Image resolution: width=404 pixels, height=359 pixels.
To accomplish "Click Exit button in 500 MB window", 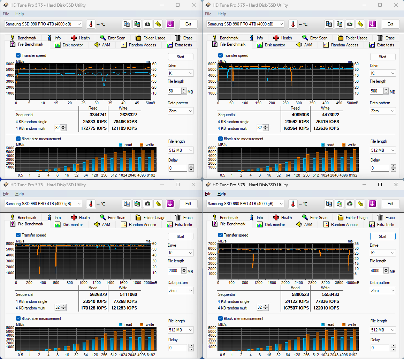I will [x=390, y=24].
